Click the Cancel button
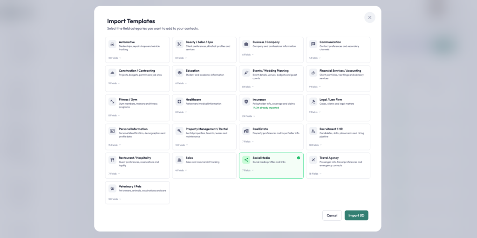This screenshot has height=238, width=477. click(x=332, y=215)
